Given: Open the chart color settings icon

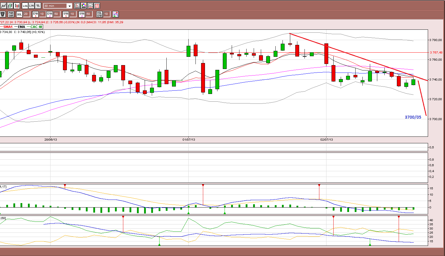Looking at the screenshot, I should [x=84, y=6].
